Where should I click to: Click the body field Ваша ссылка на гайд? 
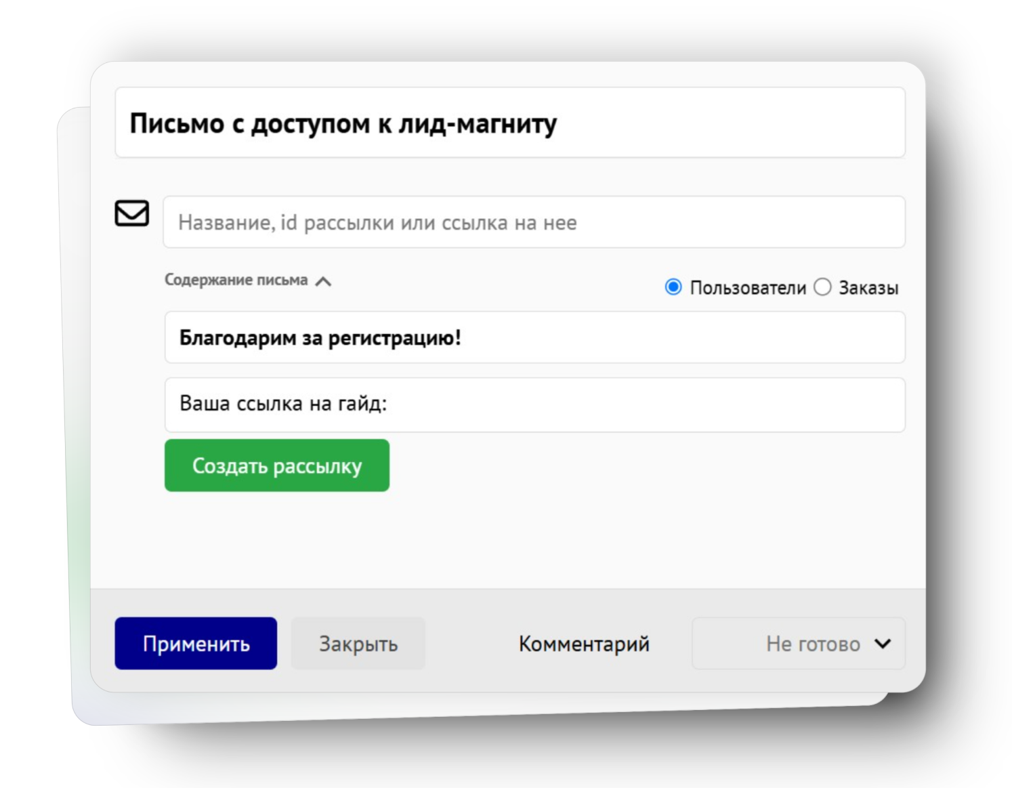tap(534, 405)
